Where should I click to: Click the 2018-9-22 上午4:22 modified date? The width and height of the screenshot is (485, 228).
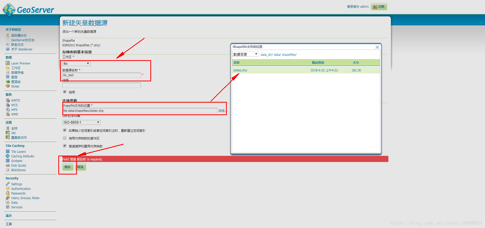tap(324, 70)
